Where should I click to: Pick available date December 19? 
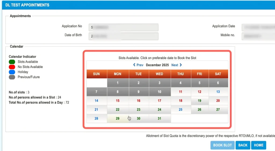199,101
